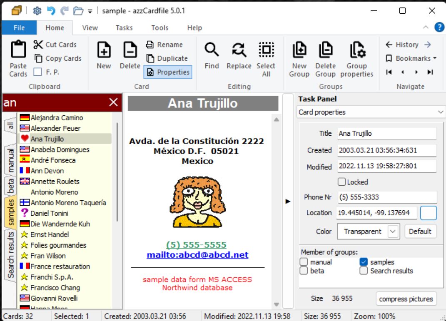Click Delete Group icon
The width and height of the screenshot is (446, 321).
[325, 50]
